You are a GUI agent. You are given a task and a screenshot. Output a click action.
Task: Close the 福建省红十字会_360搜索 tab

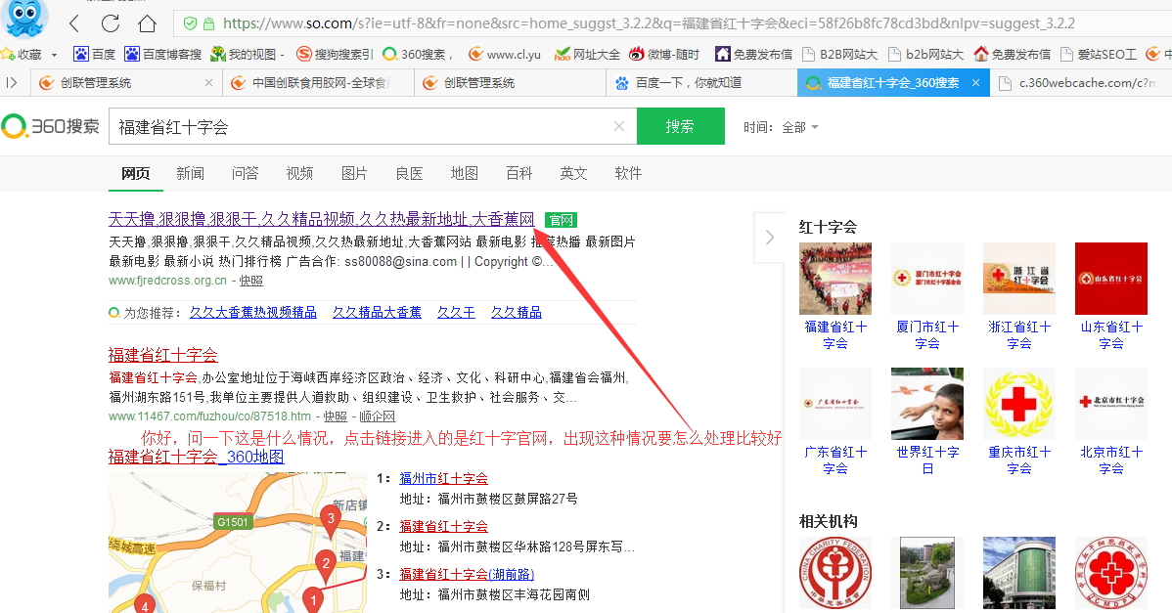(x=975, y=83)
